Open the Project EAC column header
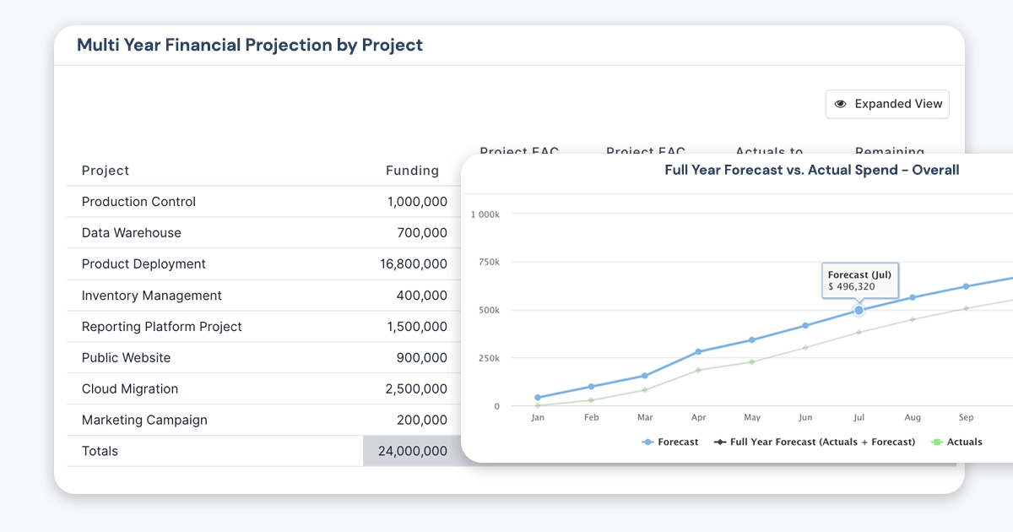Screen dimensions: 1013x532 [x=519, y=152]
